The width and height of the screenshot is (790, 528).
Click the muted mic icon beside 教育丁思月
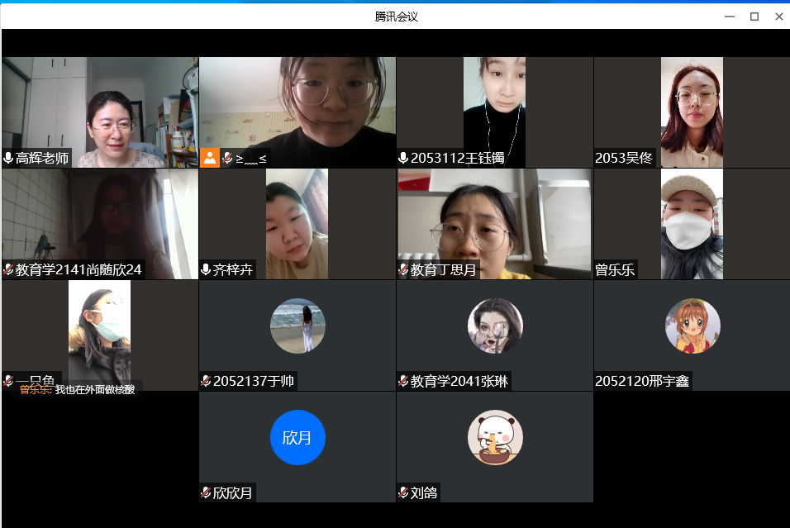click(x=403, y=269)
